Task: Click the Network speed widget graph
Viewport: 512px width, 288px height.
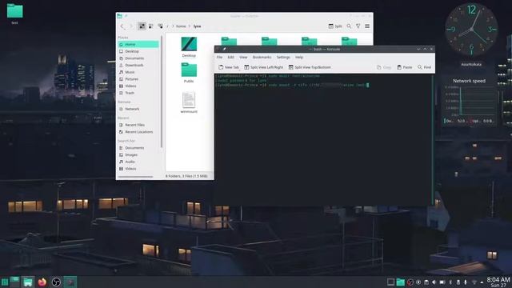Action: [x=470, y=102]
